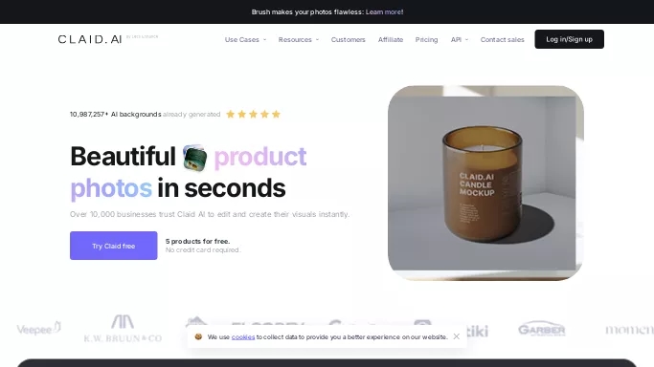Click the '5 products for free.' text
The height and width of the screenshot is (367, 654).
coord(197,242)
